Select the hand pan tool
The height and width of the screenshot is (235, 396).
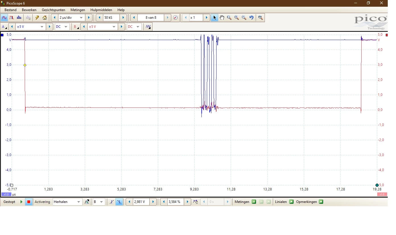[222, 18]
